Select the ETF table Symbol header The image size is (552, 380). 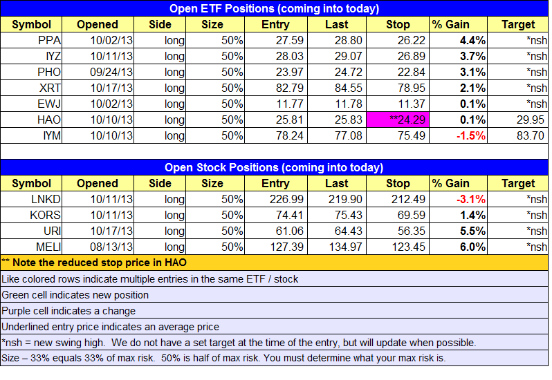31,24
